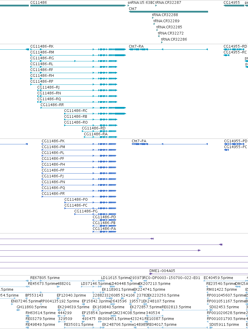This screenshot has width=248, height=329.
Task: Select EST EC40459.5prime
Action: tap(218, 278)
